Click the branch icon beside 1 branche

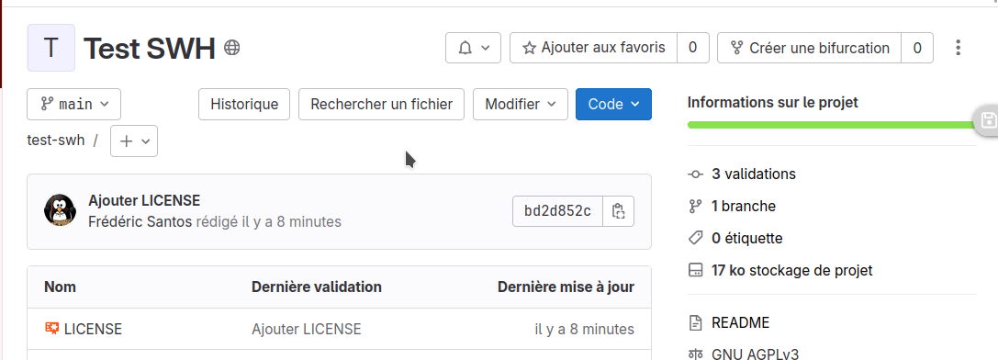695,206
